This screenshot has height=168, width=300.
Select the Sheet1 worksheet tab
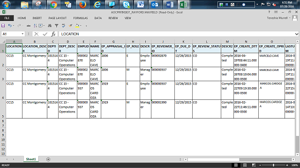[x=31, y=159]
